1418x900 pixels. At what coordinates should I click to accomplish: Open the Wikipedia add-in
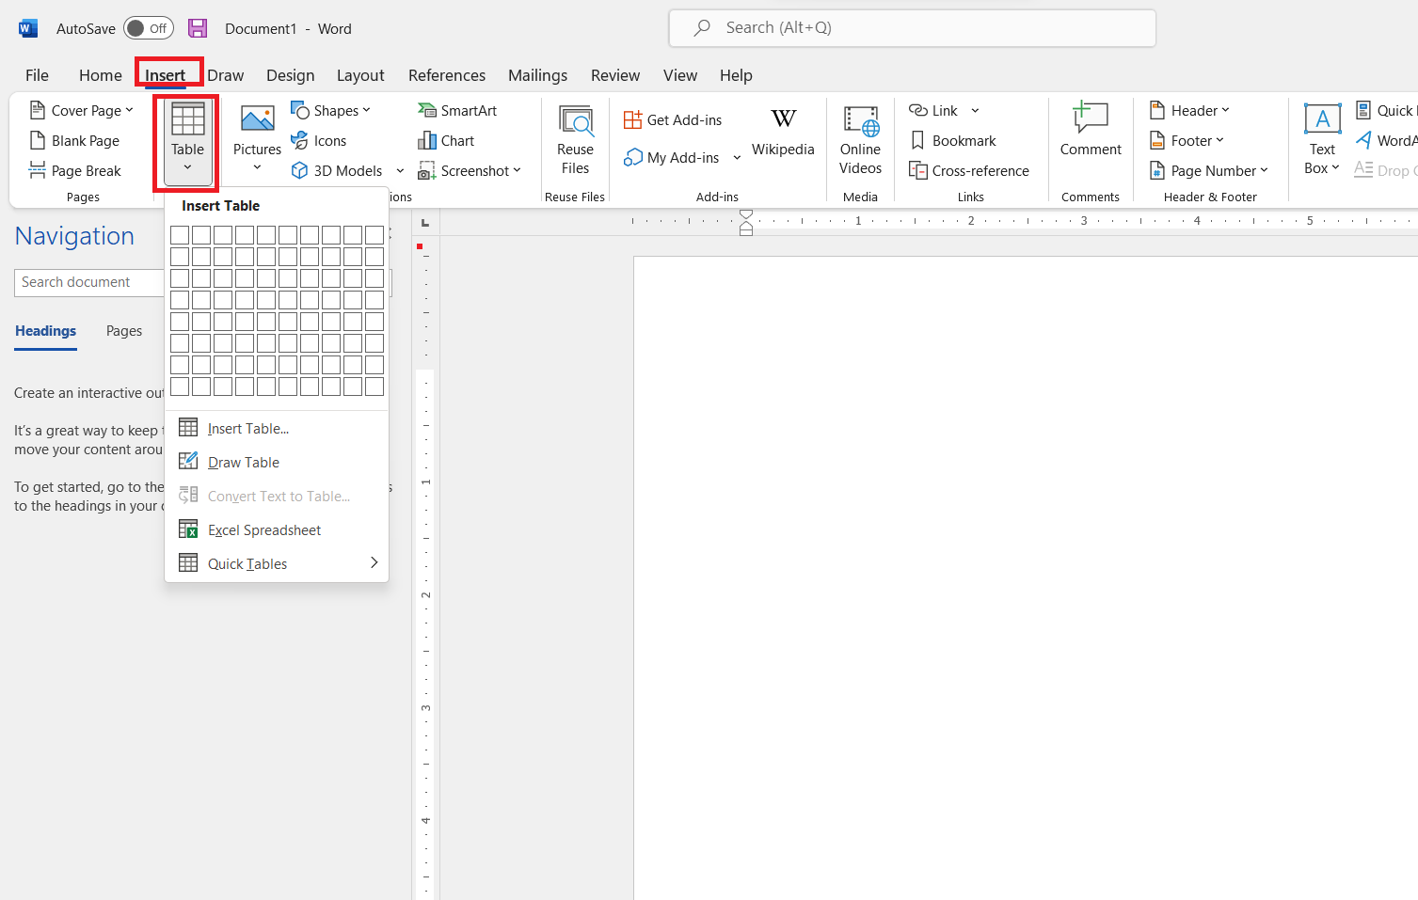click(782, 132)
